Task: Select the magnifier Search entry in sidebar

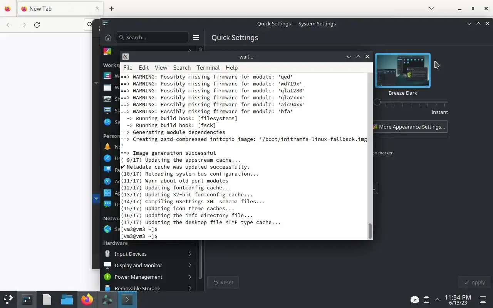Action: (x=107, y=122)
